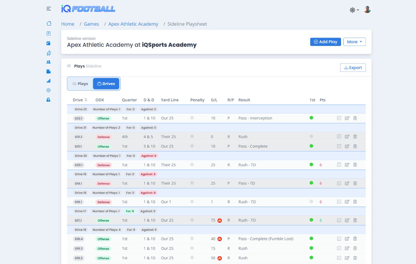Export the plays list
The image size is (416, 264).
[x=353, y=68]
